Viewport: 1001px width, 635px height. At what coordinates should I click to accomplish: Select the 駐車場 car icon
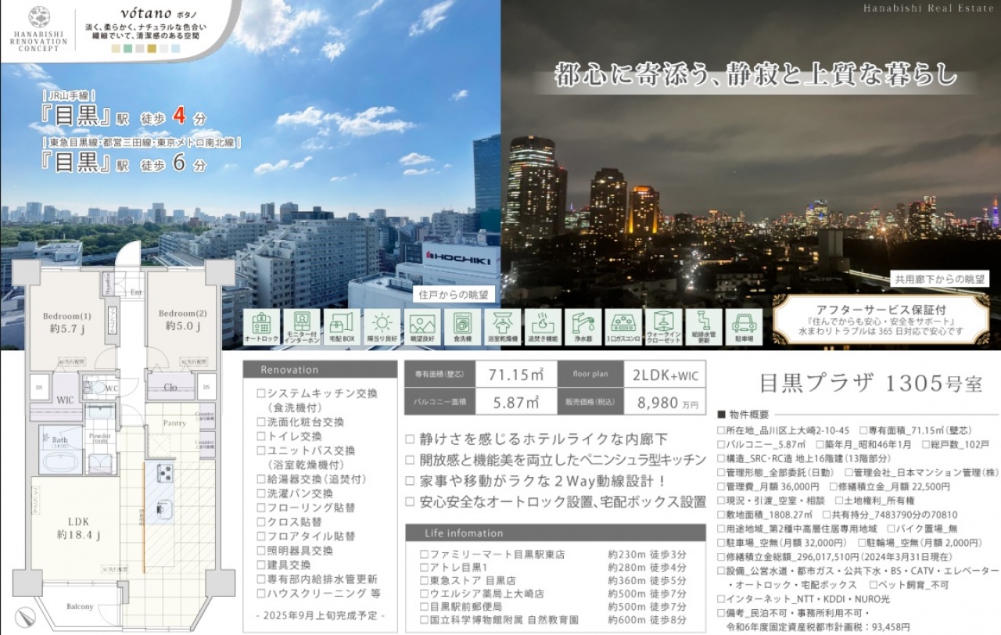coord(744,328)
